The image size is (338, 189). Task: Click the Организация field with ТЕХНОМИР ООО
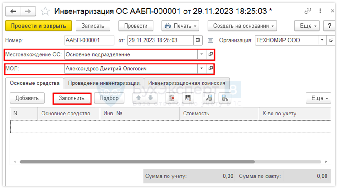point(287,40)
